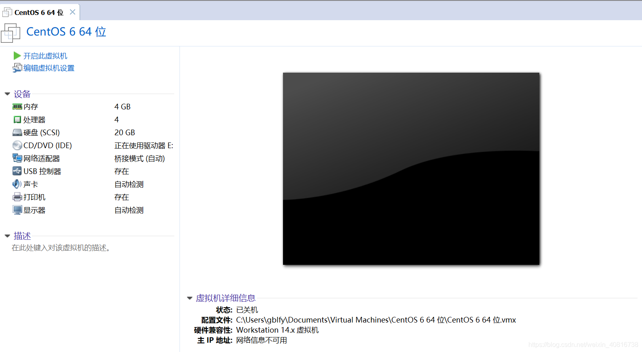
Task: Click the 已关机 status value
Action: pos(247,310)
